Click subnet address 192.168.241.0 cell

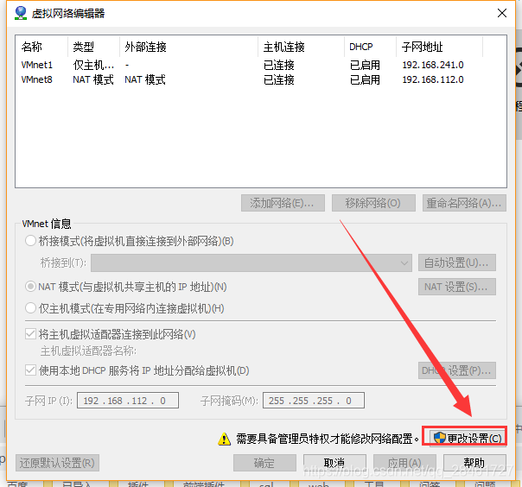click(x=433, y=65)
